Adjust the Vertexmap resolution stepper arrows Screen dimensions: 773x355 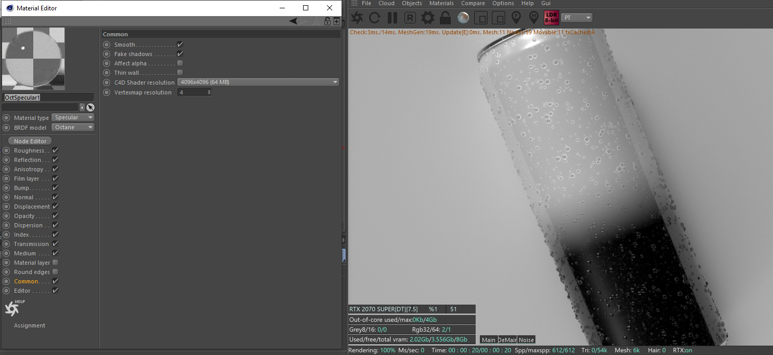pyautogui.click(x=209, y=92)
